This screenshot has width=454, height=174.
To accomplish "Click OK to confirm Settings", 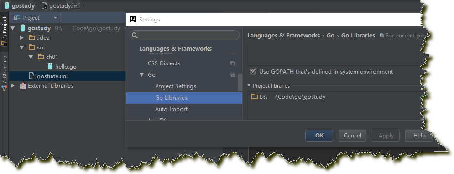I will 319,136.
